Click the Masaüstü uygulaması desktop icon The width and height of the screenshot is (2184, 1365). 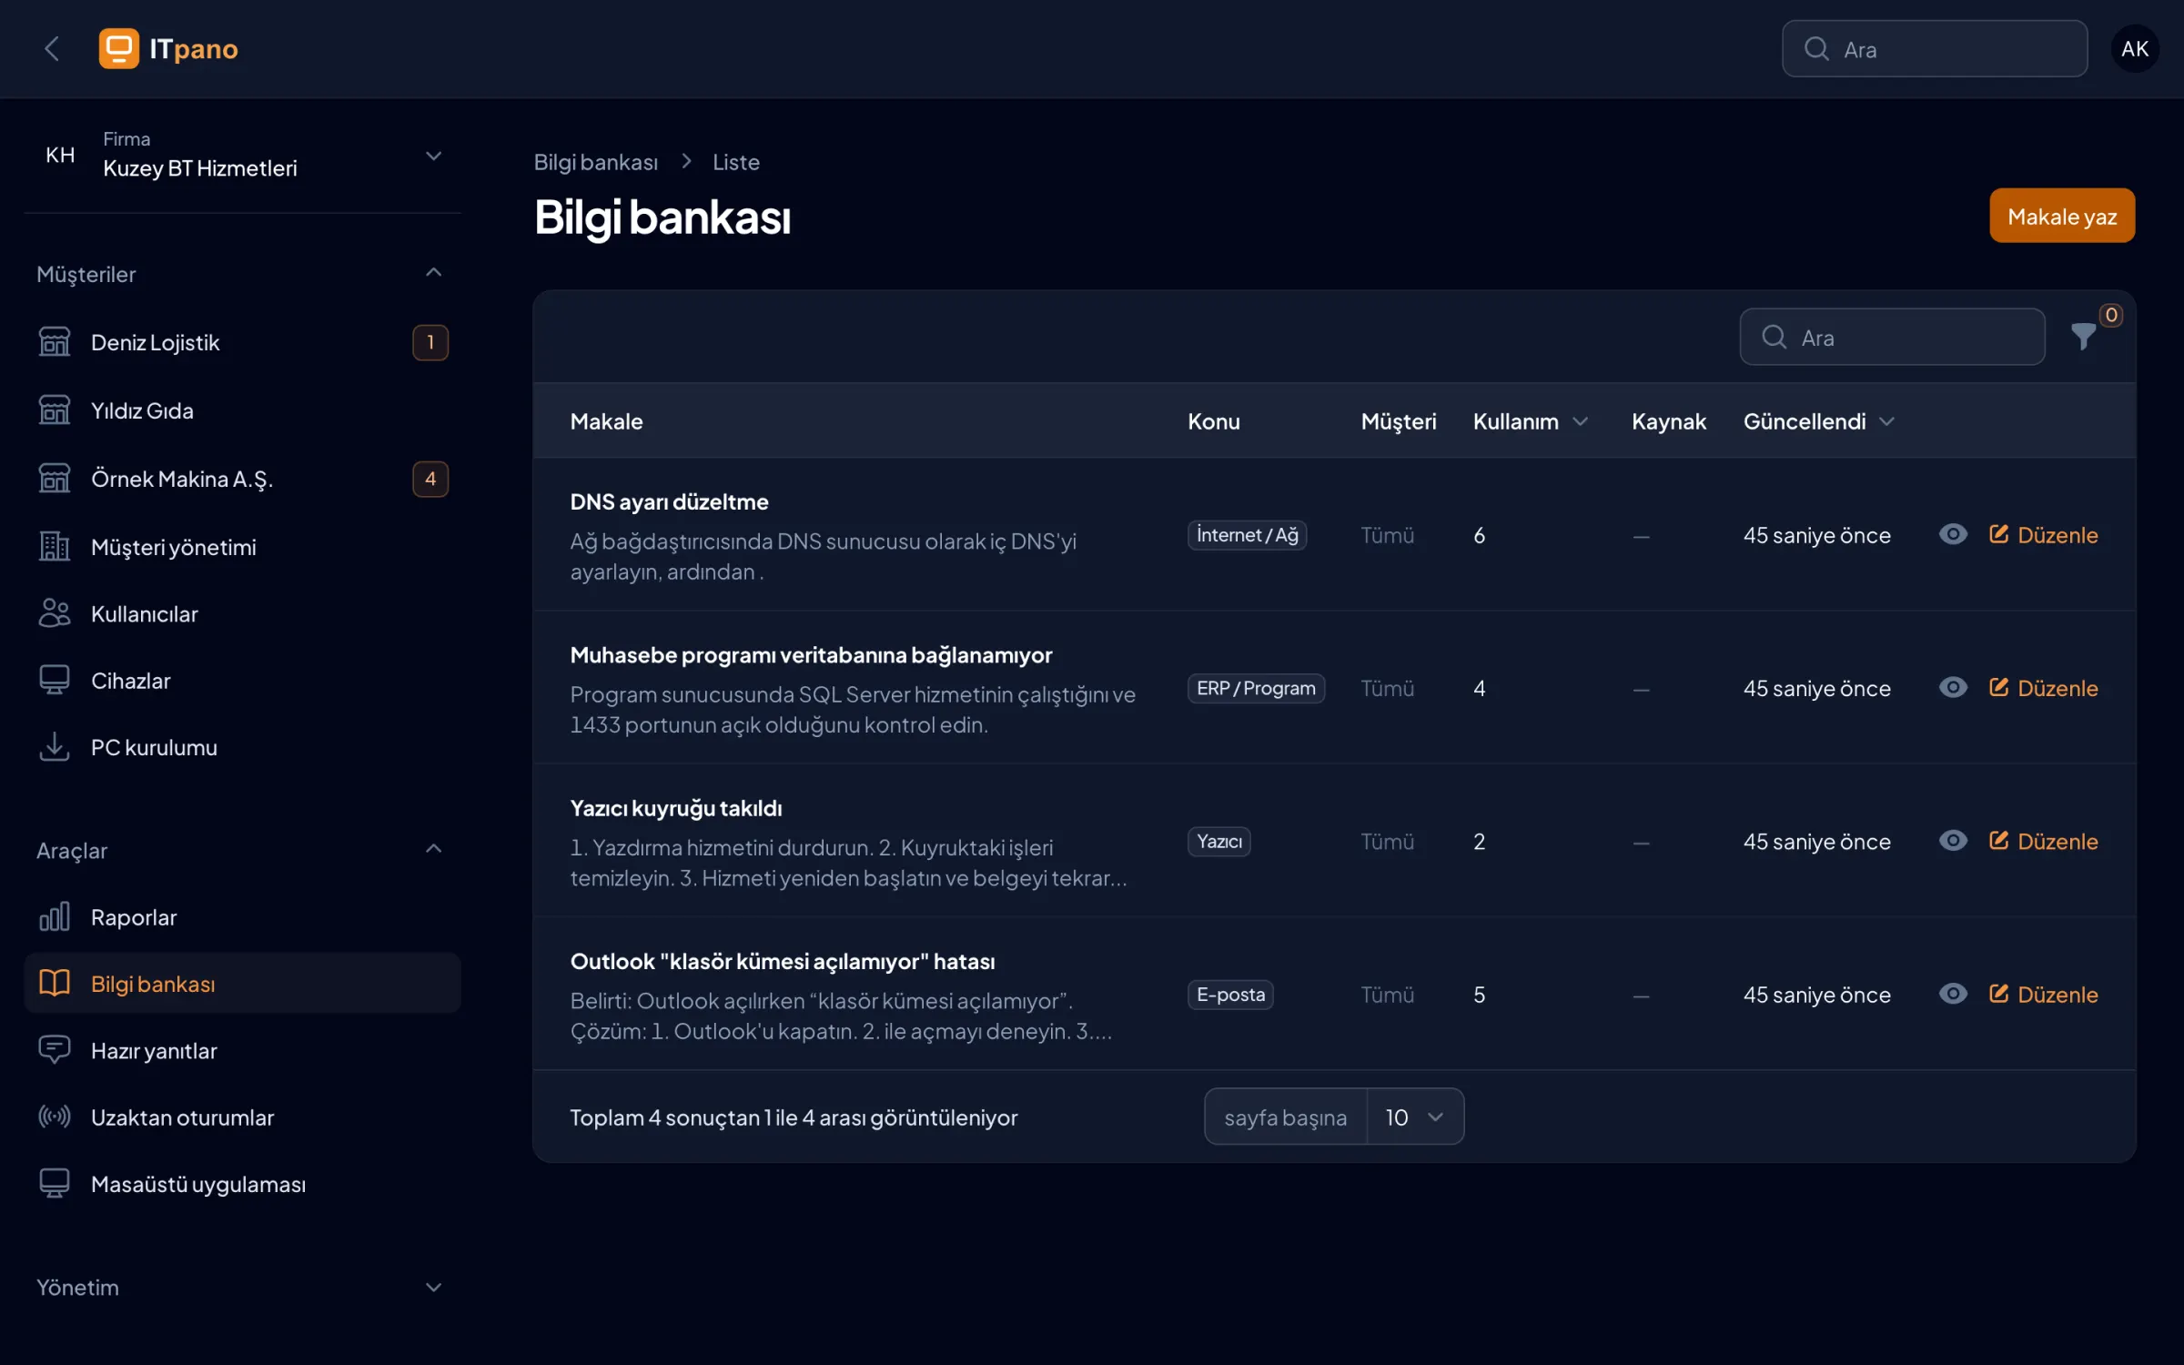(55, 1183)
